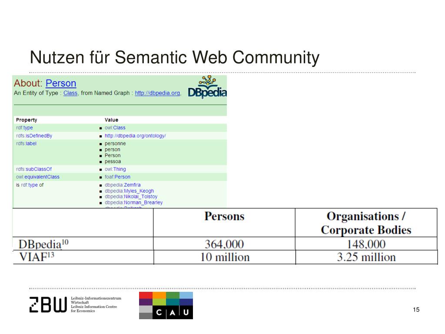The height and width of the screenshot is (334, 445).
Task: Click the Persons table header
Action: [224, 217]
